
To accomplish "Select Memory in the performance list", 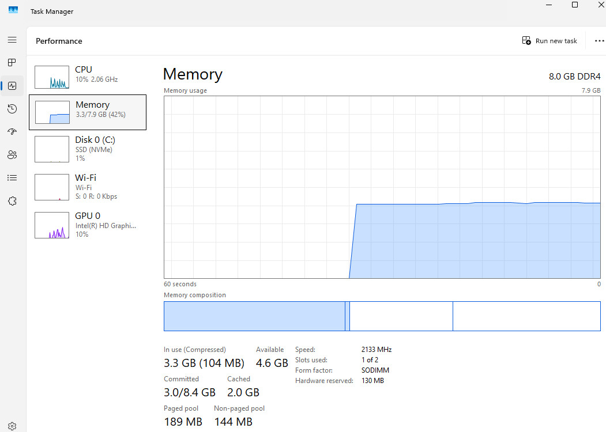I will [x=88, y=112].
